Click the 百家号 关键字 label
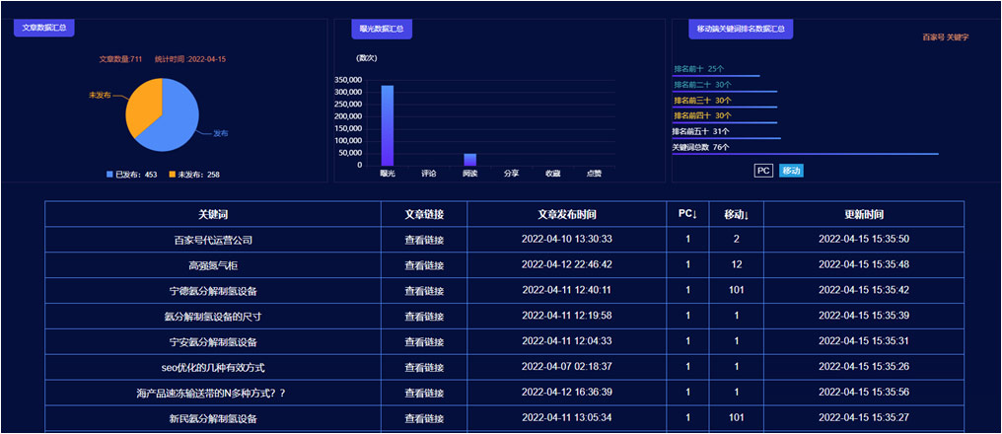This screenshot has height=434, width=1002. coord(945,37)
